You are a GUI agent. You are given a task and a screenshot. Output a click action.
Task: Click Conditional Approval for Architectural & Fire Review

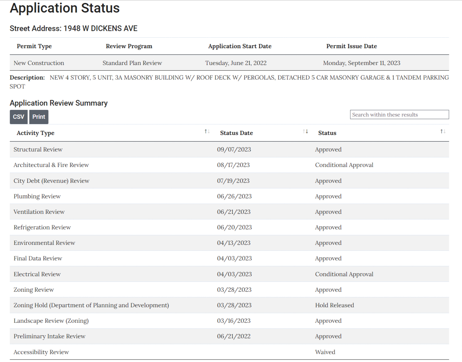(344, 165)
